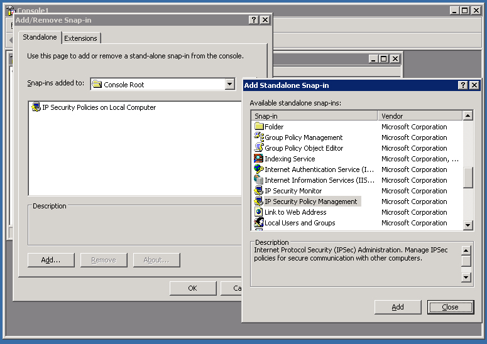The image size is (487, 344).
Task: Click the Close button in Add Standalone Snap-in
Action: (x=450, y=307)
